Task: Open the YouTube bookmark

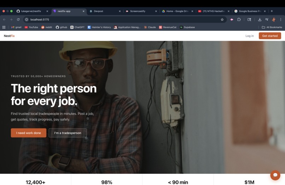Action: click(31, 27)
